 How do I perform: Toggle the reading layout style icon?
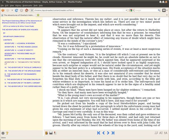click(156, 133)
